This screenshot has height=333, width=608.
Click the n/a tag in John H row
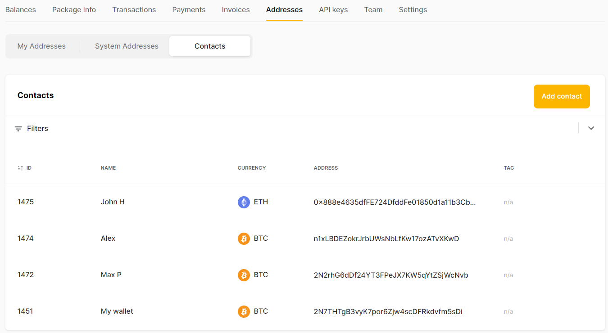(508, 202)
